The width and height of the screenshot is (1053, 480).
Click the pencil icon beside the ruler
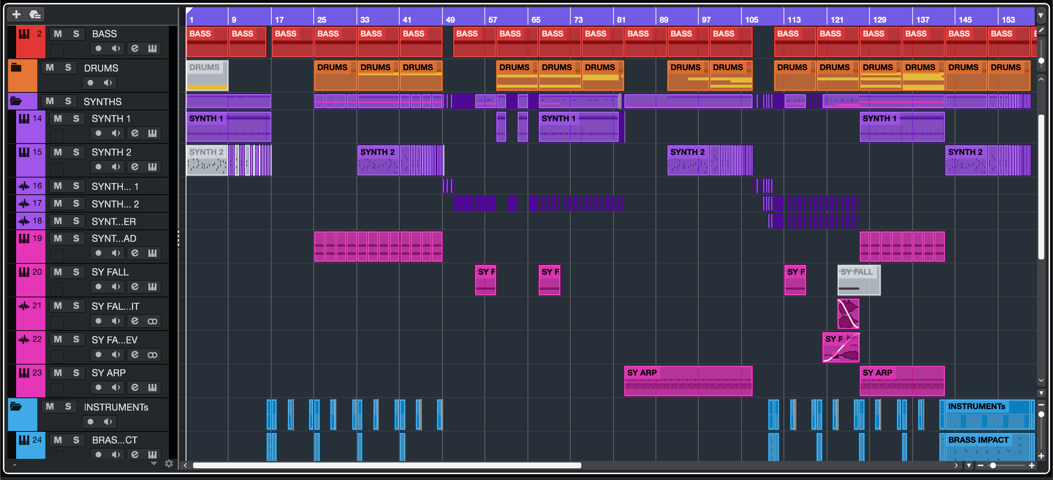(1041, 31)
